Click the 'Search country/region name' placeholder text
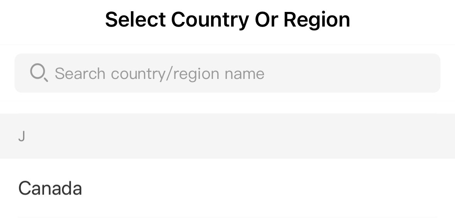455x221 pixels. pos(160,74)
